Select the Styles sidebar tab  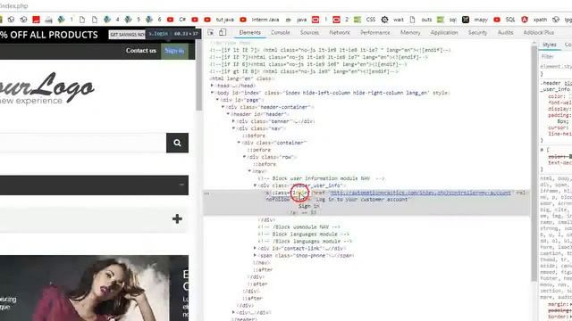(x=550, y=45)
